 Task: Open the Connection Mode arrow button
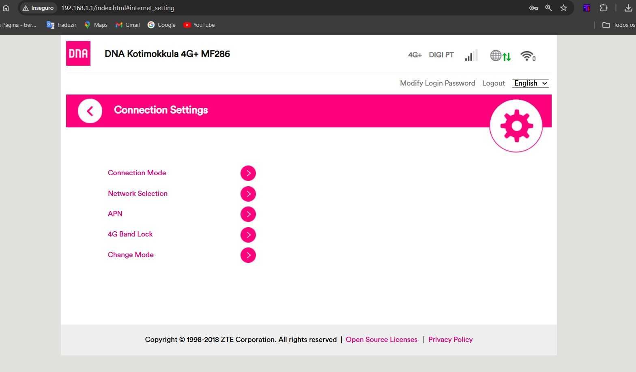coord(248,173)
